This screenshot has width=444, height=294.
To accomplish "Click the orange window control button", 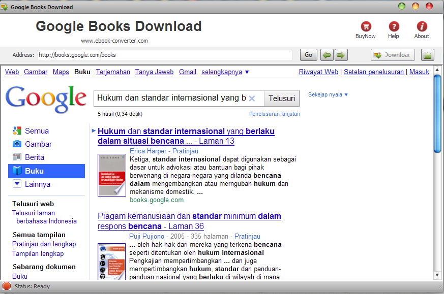I will pos(416,6).
